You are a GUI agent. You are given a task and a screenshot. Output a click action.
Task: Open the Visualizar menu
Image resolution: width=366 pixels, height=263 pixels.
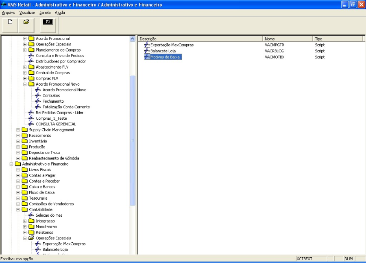(27, 13)
